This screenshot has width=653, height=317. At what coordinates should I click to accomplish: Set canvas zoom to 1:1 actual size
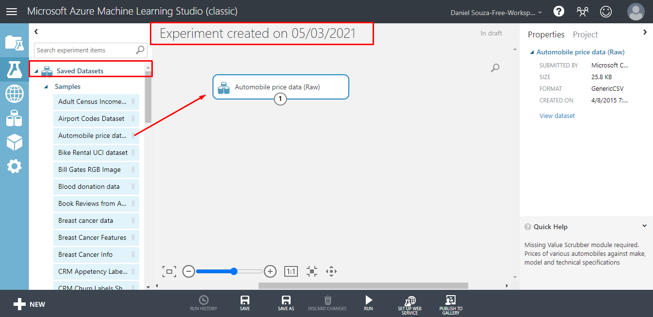291,271
